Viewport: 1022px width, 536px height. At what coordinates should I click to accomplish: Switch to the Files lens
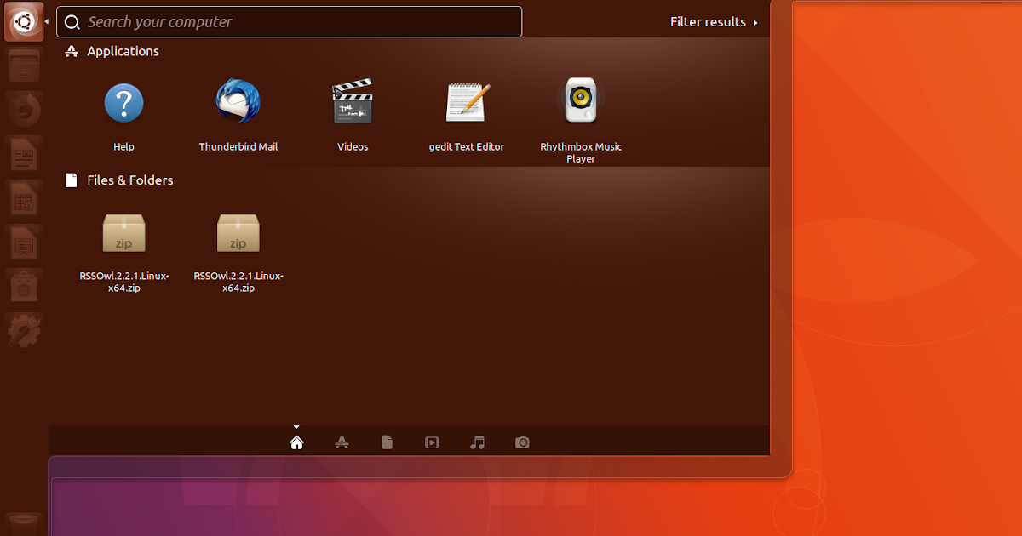coord(387,442)
